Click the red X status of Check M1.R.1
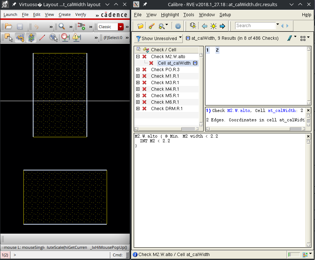The image size is (315, 260). [x=144, y=76]
